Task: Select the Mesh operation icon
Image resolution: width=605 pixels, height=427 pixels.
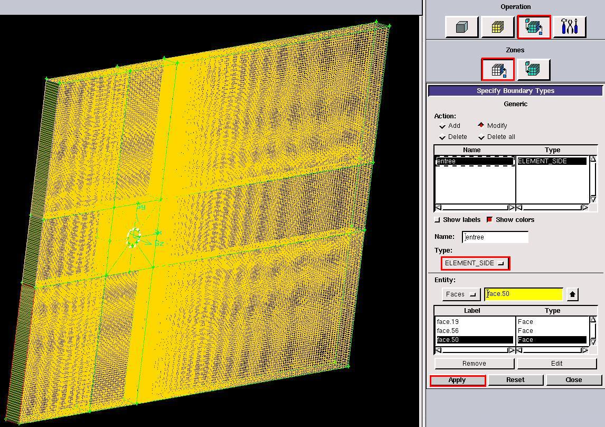Action: click(x=497, y=27)
